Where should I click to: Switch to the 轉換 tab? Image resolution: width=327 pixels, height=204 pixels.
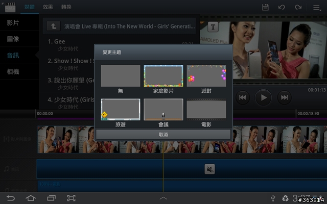coord(66,7)
